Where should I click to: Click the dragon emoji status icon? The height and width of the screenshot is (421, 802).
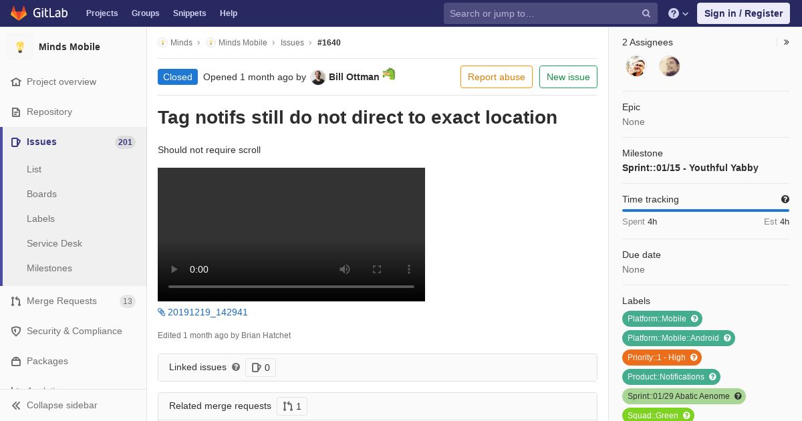tap(389, 74)
